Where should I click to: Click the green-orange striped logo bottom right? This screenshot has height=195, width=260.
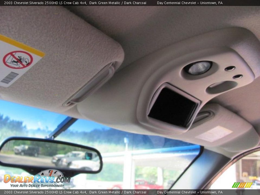point(242,185)
